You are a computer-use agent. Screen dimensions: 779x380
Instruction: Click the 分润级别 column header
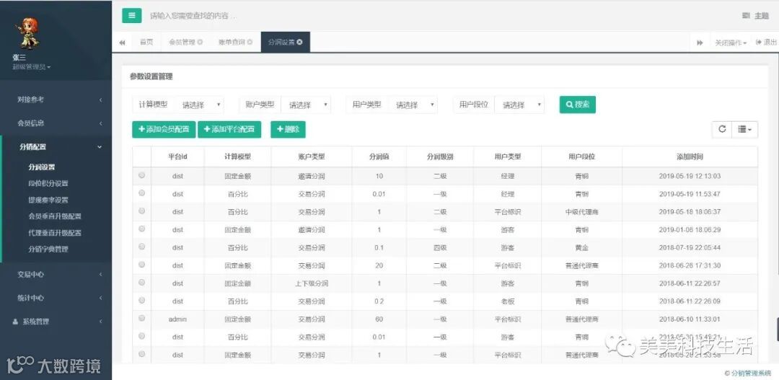pos(440,156)
